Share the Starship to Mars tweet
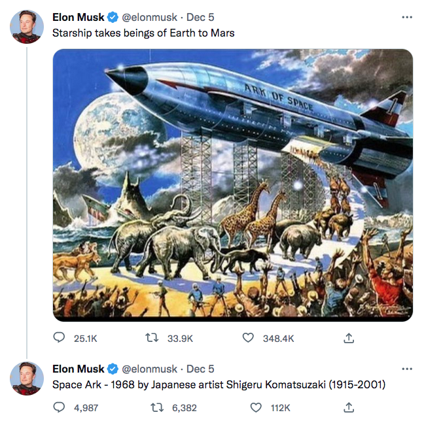The image size is (424, 421). (349, 338)
